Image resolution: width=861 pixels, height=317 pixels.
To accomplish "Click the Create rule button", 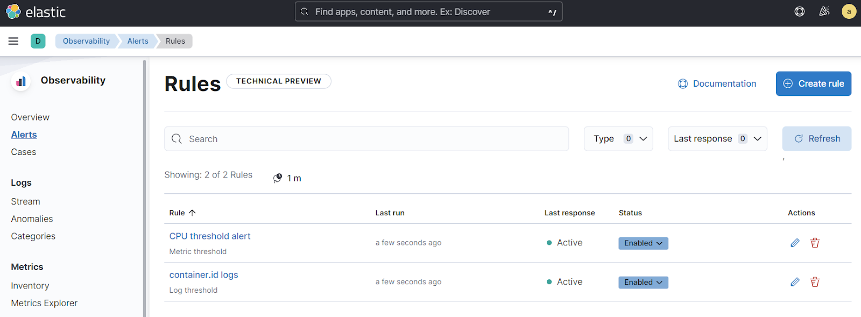I will [x=813, y=84].
